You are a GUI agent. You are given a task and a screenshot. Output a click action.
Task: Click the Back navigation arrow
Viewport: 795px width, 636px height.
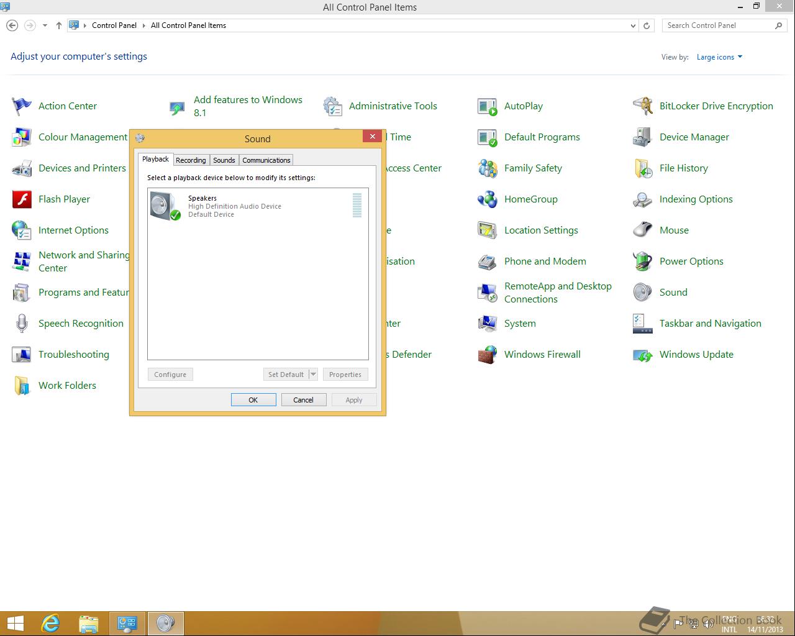click(x=12, y=25)
